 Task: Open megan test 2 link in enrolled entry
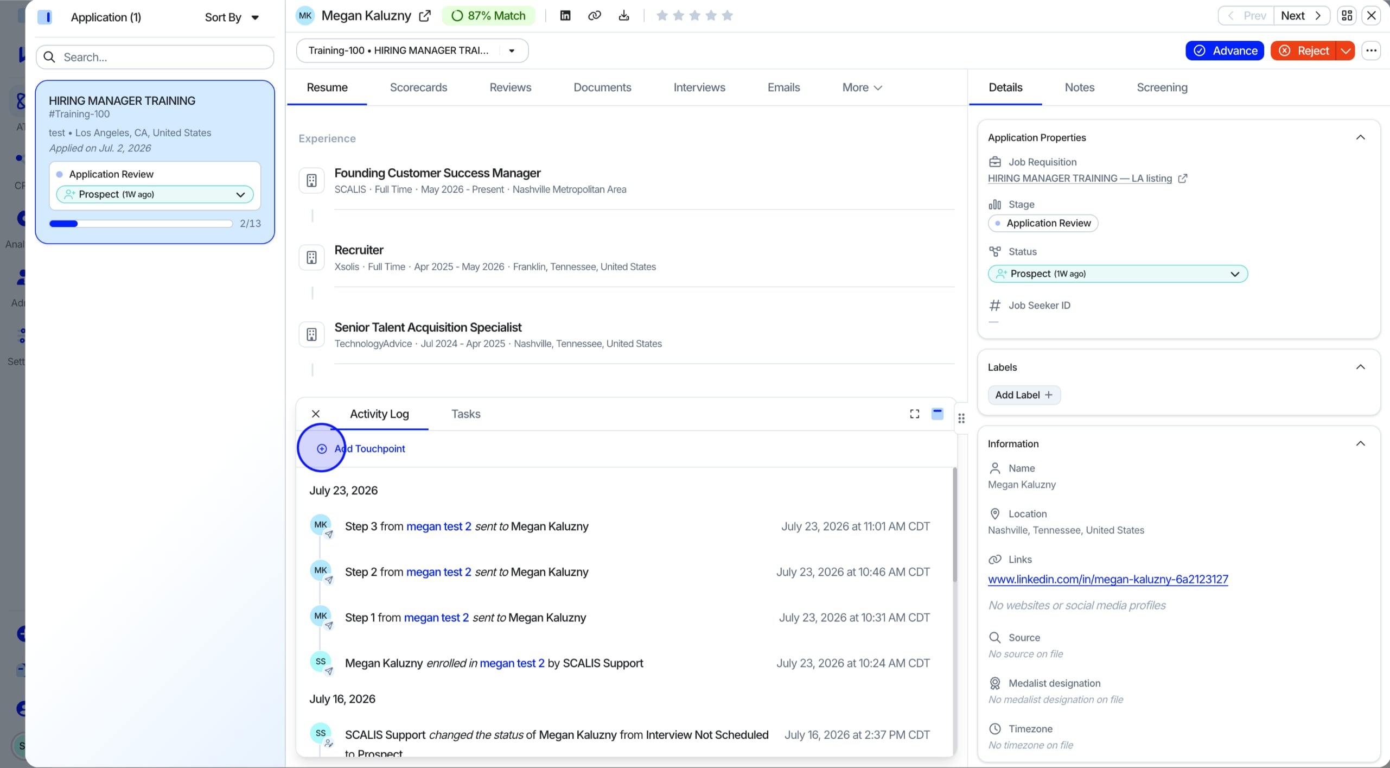(512, 663)
